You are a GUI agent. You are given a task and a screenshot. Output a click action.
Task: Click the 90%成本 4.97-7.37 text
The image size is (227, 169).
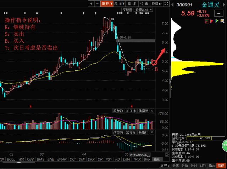point(186,150)
